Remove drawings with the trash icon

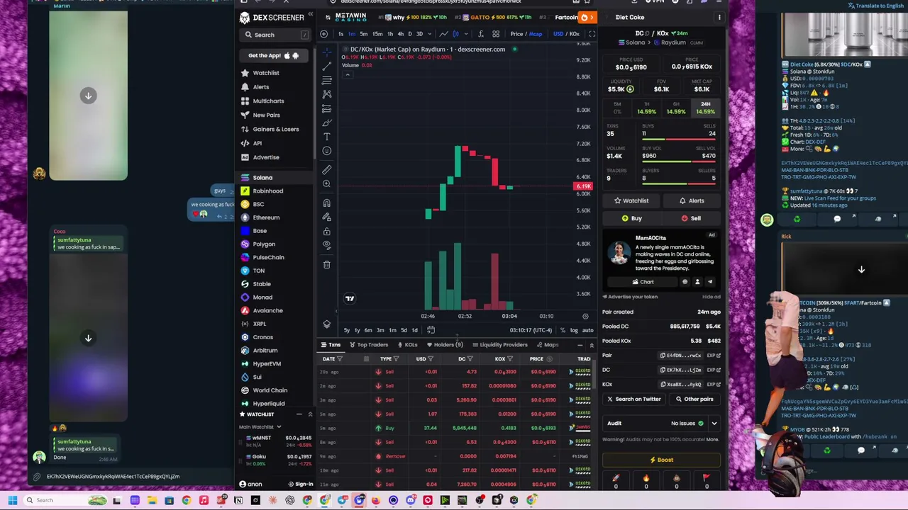tap(326, 265)
